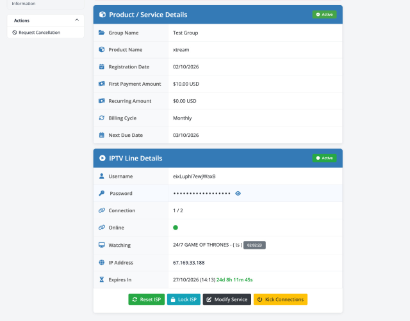Viewport: 410px width, 321px height.
Task: Click the green Online status dot
Action: [x=176, y=228]
